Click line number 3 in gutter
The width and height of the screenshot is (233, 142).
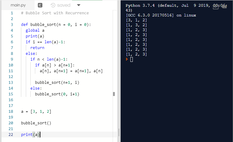click(x=12, y=25)
